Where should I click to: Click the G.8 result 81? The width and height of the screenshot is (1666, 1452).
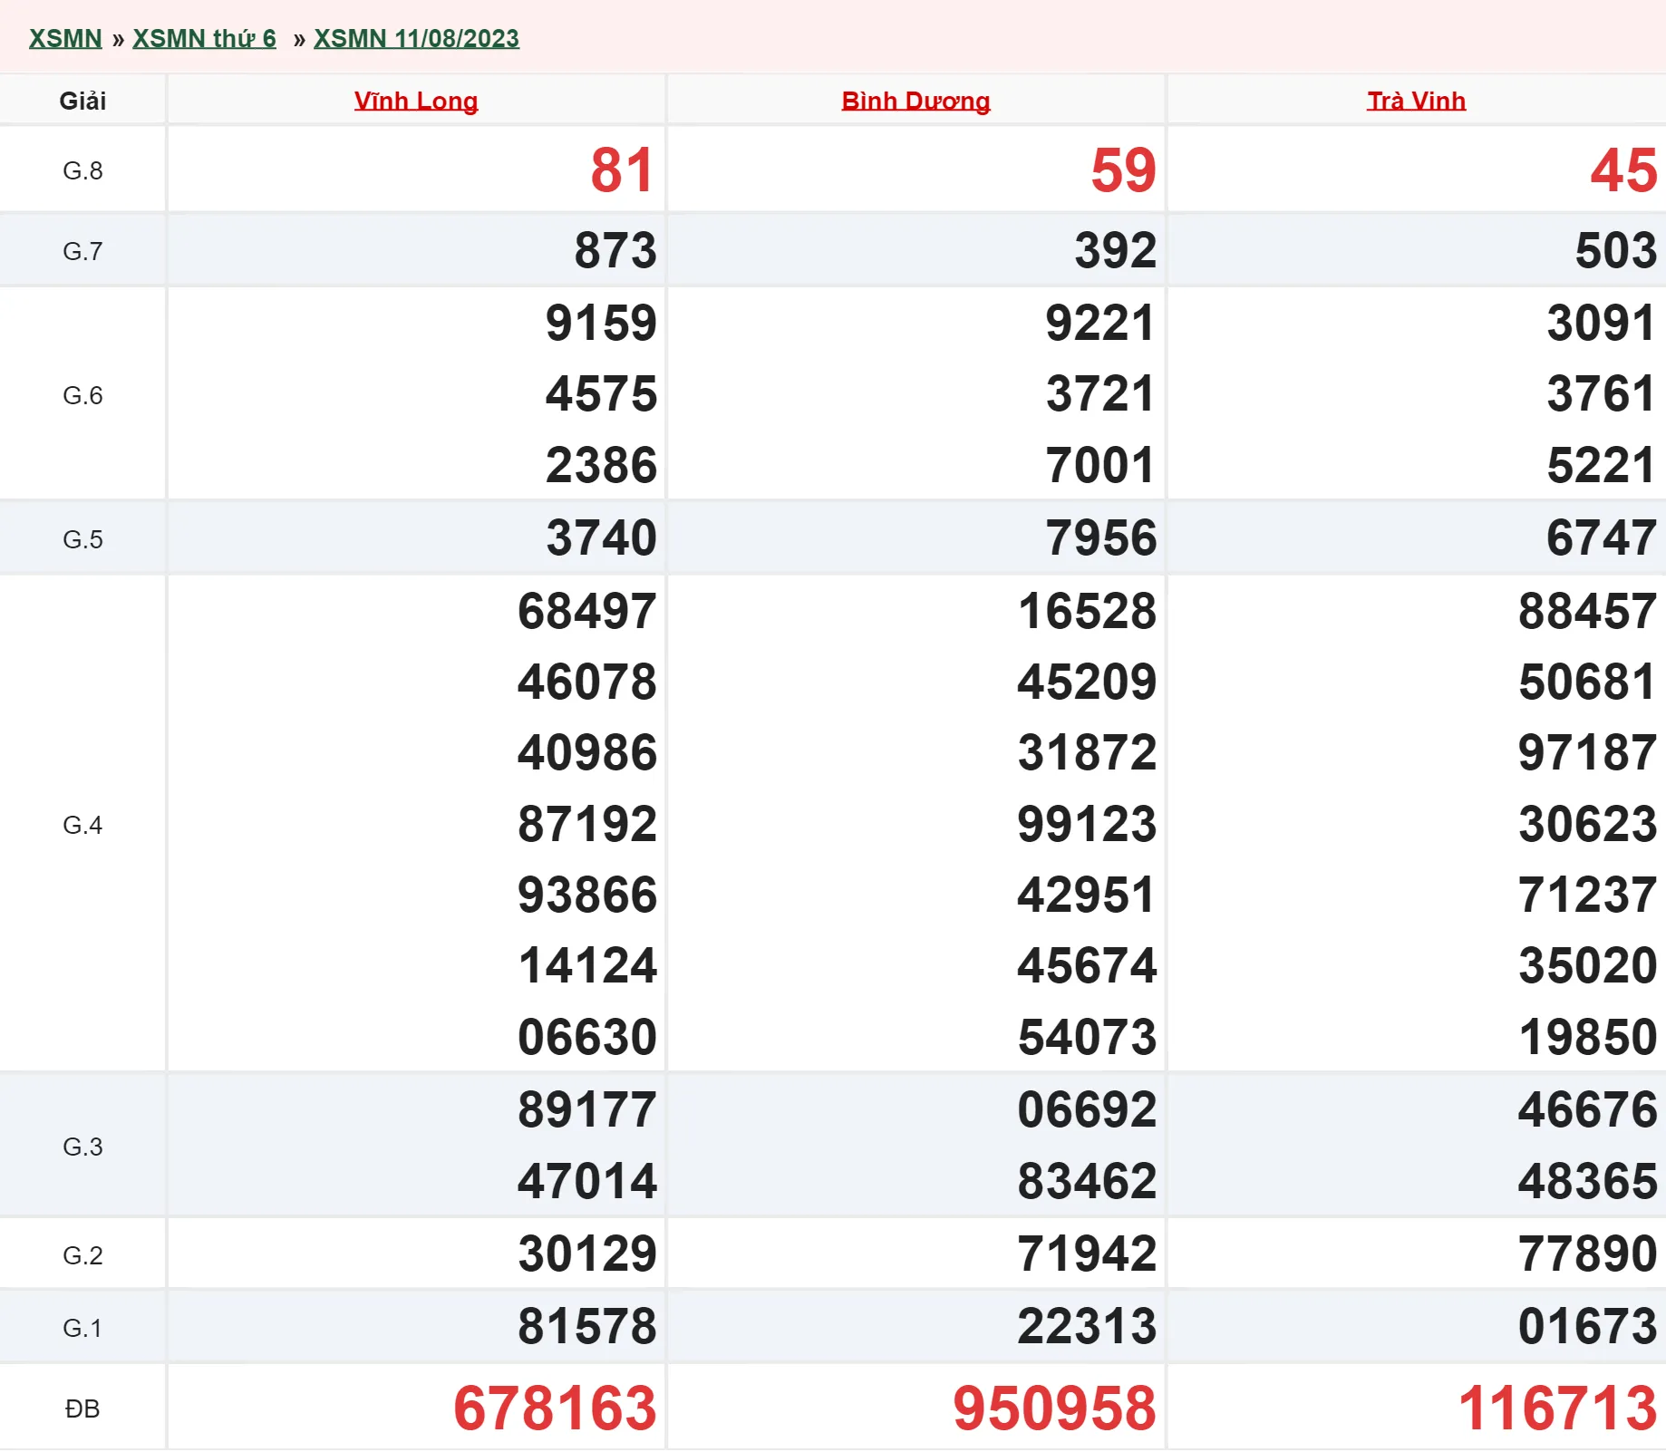[622, 170]
